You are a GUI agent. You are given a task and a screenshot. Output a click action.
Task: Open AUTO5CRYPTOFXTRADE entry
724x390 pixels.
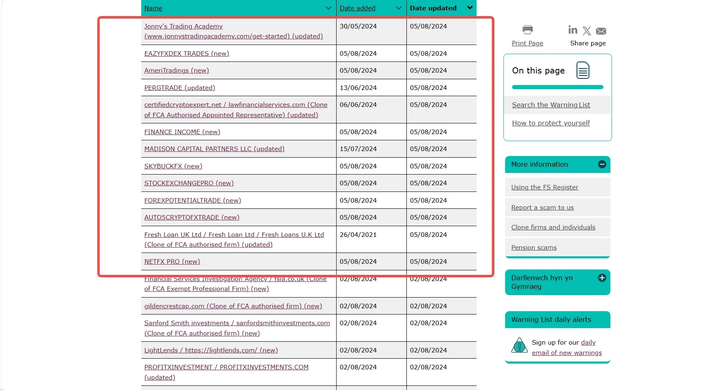(192, 217)
